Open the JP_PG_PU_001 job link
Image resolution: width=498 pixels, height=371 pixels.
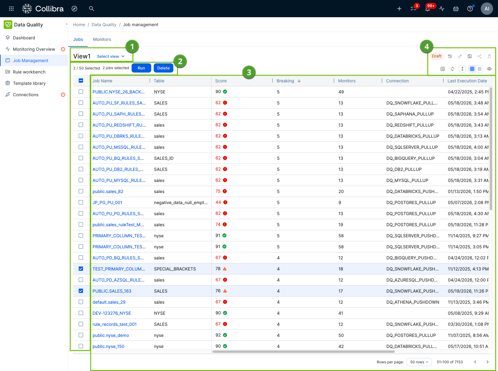[107, 203]
